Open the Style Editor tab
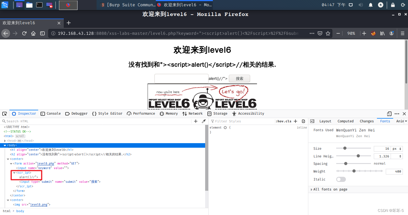The image size is (408, 215). tap(107, 113)
